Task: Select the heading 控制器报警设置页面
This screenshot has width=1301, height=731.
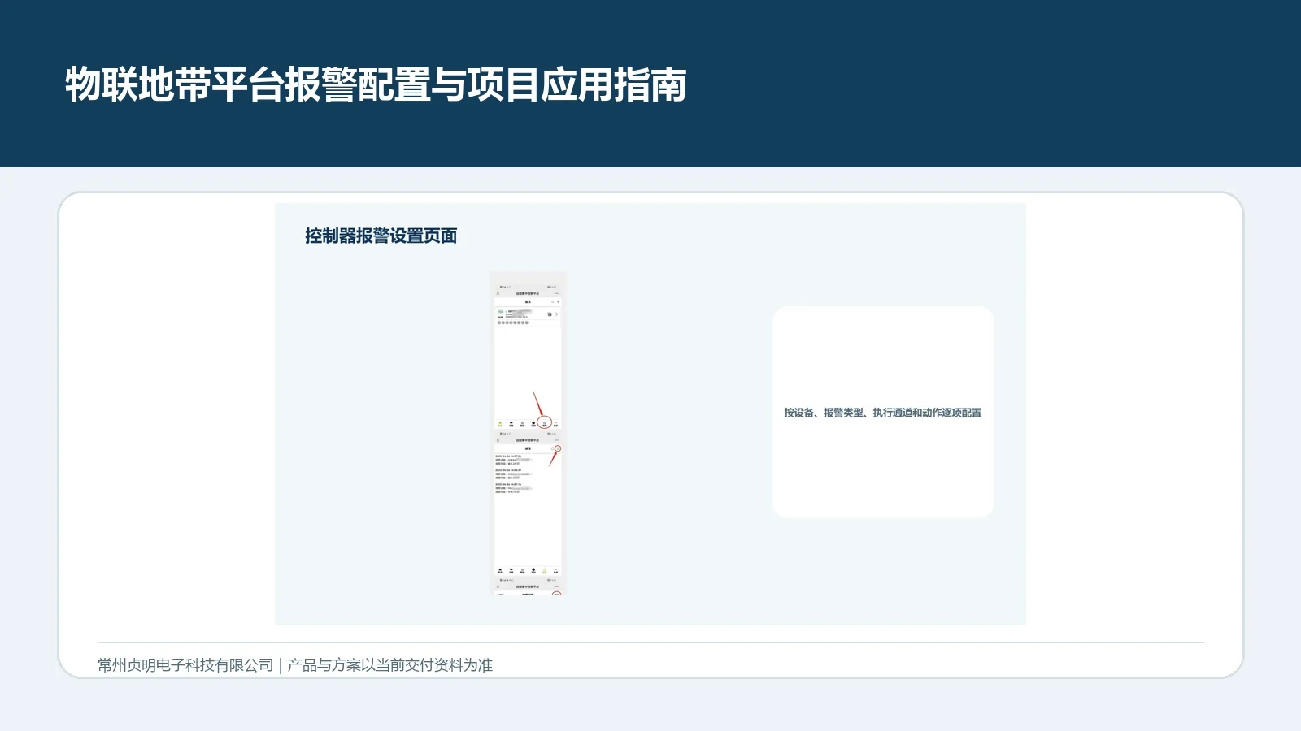Action: click(x=381, y=236)
